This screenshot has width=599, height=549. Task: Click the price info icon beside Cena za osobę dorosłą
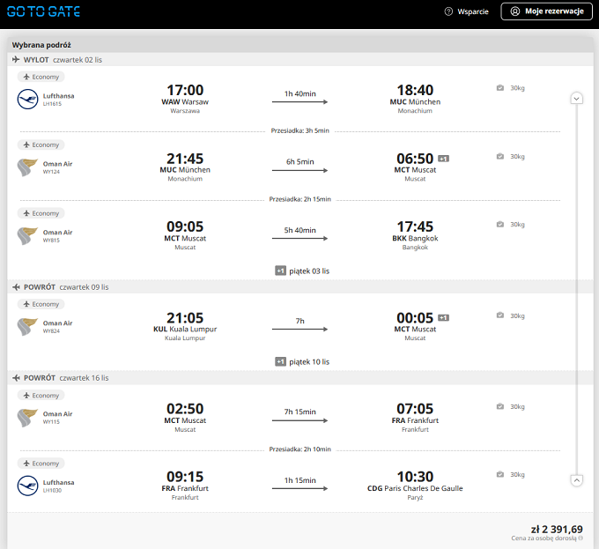coord(581,538)
